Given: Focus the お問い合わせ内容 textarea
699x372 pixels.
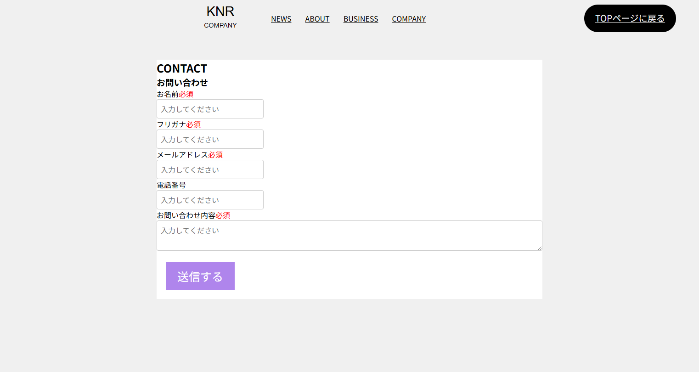Looking at the screenshot, I should (349, 235).
